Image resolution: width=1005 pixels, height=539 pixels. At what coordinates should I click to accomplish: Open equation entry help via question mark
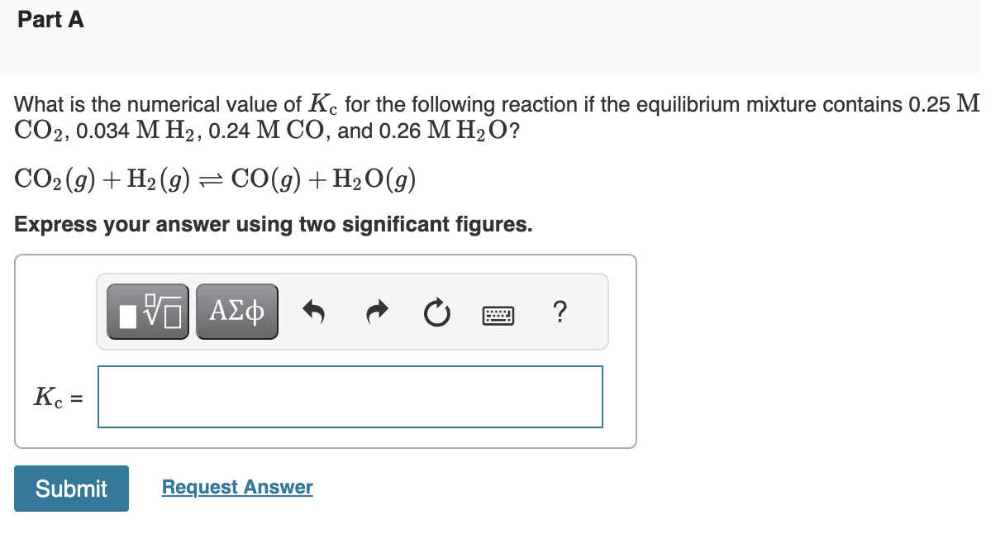pos(560,312)
